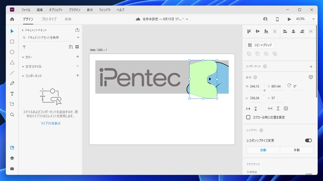Click the width W value field
The height and width of the screenshot is (181, 323).
tap(256, 86)
